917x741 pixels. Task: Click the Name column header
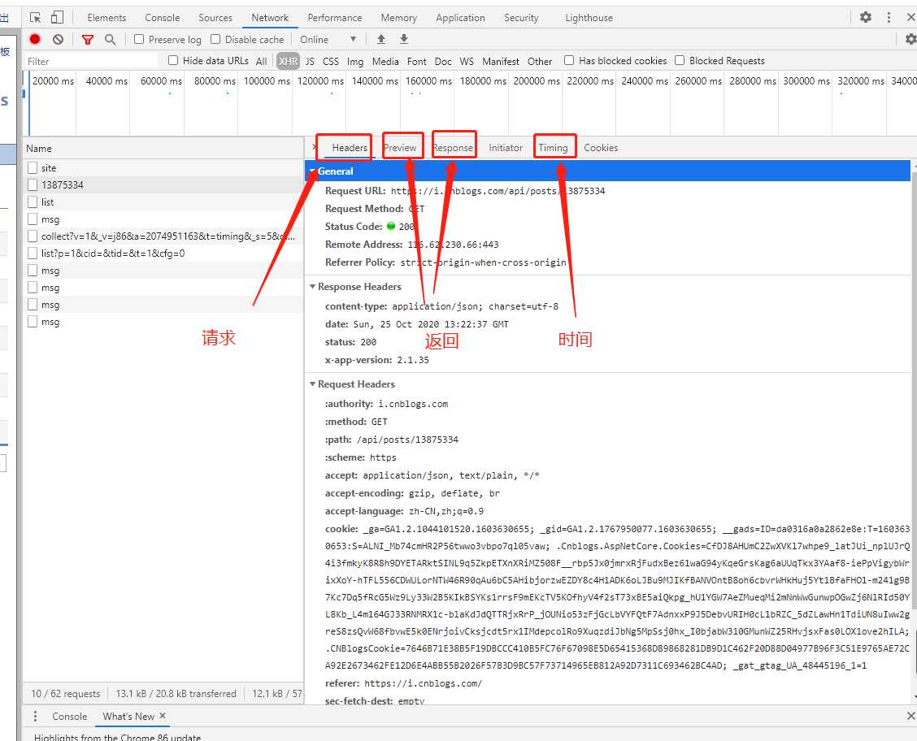[x=163, y=149]
